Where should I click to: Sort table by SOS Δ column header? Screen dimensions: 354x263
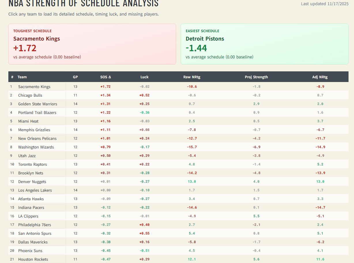(106, 77)
